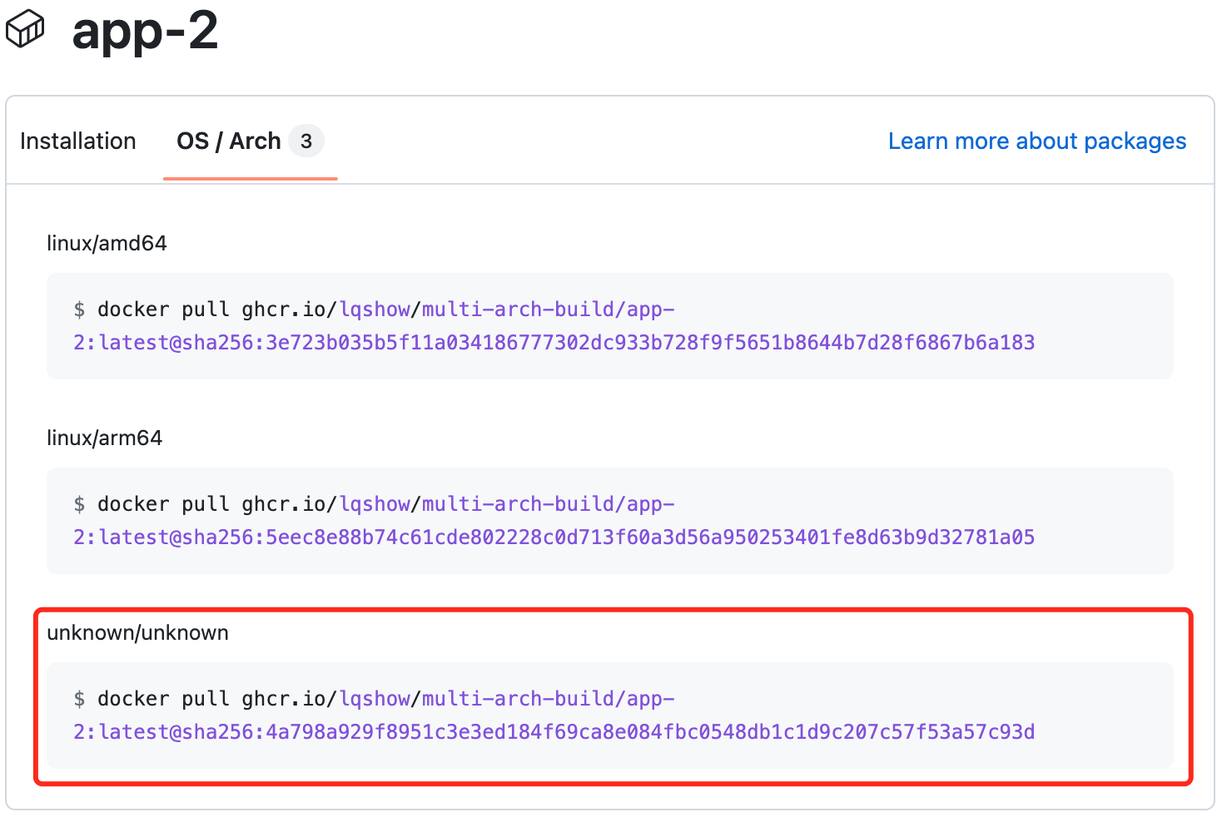
Task: Click the package cube icon beside app-2
Action: point(25,29)
